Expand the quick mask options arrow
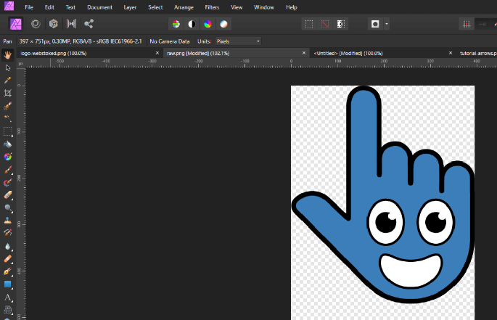Image resolution: width=497 pixels, height=320 pixels. coord(387,24)
